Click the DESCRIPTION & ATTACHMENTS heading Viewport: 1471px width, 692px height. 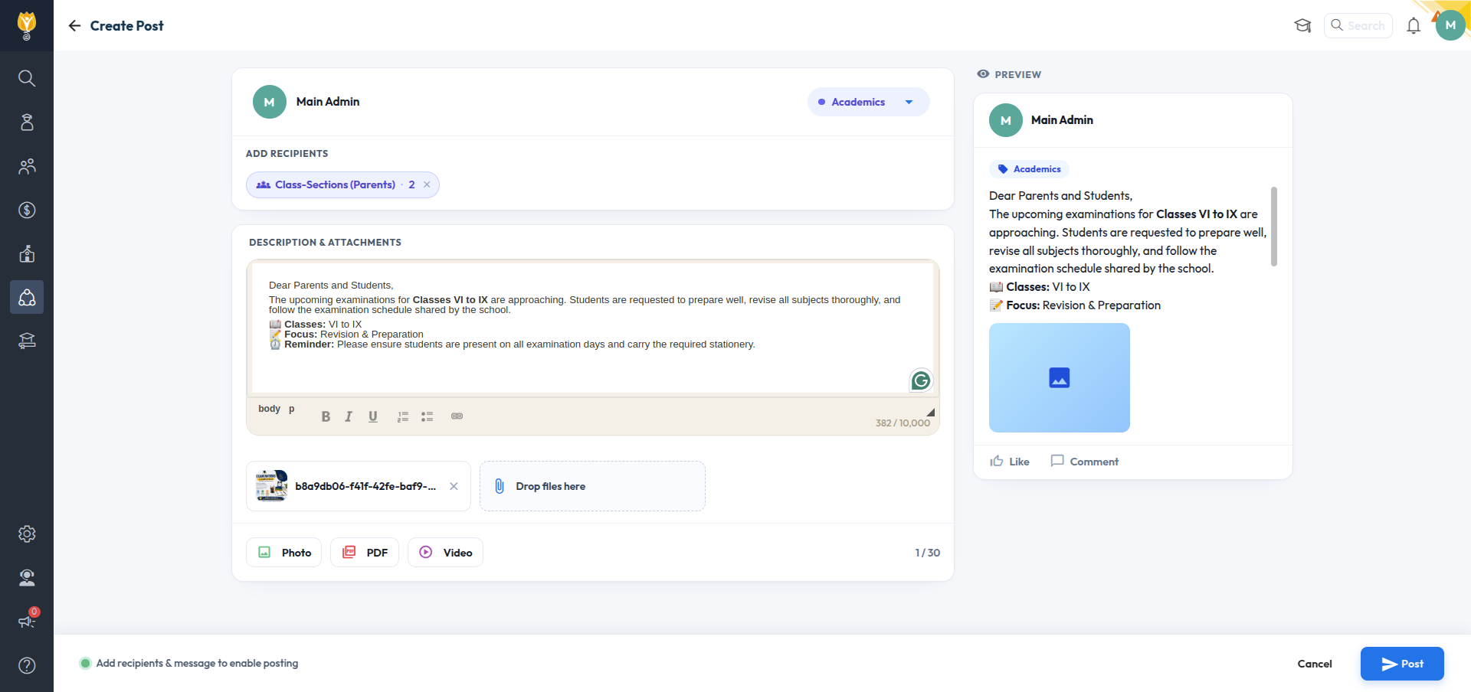tap(325, 243)
